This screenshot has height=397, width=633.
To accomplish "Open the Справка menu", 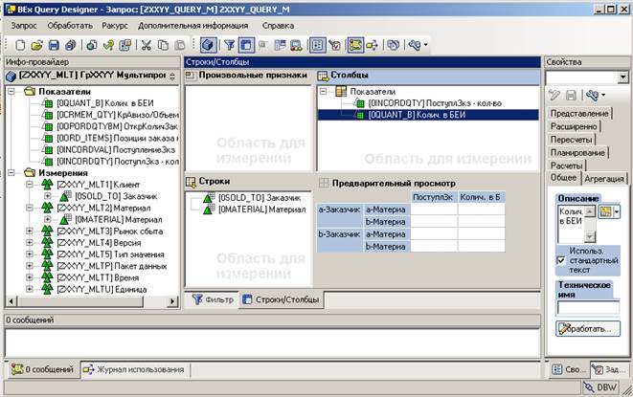I will click(278, 26).
